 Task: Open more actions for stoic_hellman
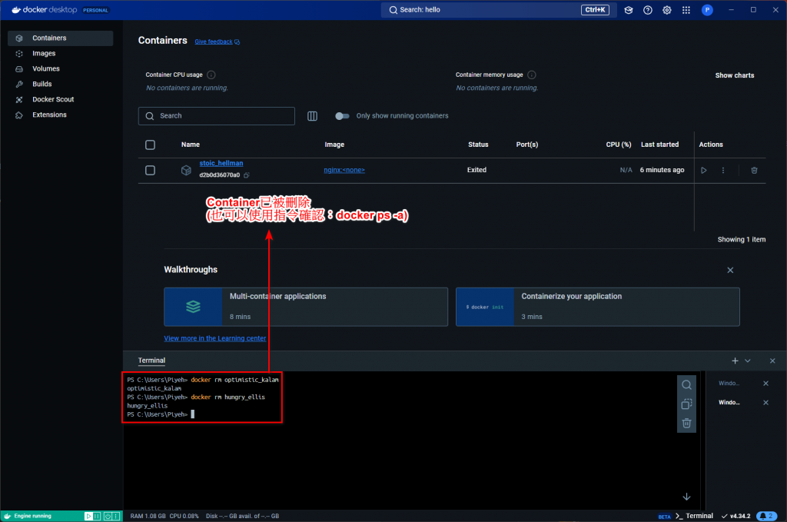(722, 170)
